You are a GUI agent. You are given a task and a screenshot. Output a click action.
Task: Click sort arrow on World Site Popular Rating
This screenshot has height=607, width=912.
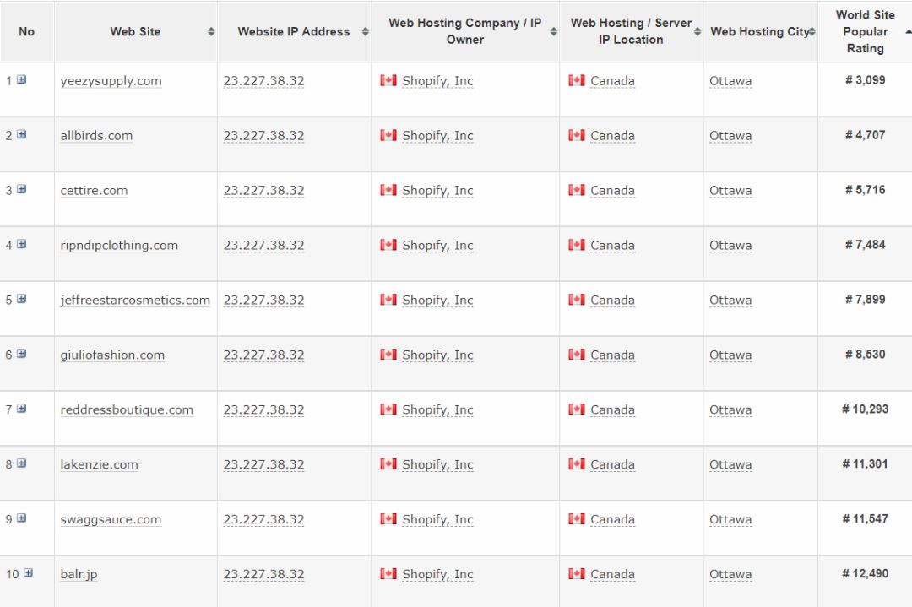pos(907,32)
